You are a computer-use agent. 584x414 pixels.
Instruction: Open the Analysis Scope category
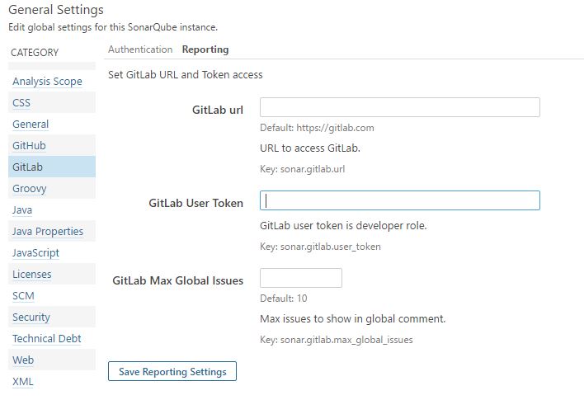pos(47,81)
